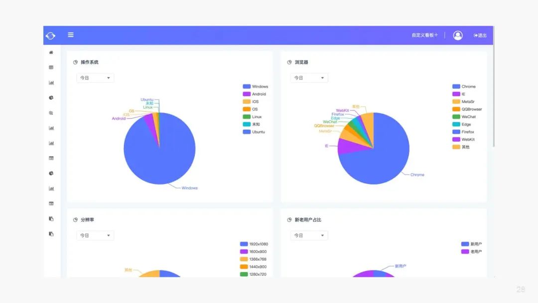This screenshot has height=303, width=538.
Task: Open 今日 dropdown in 浏览器 panel
Action: 309,78
